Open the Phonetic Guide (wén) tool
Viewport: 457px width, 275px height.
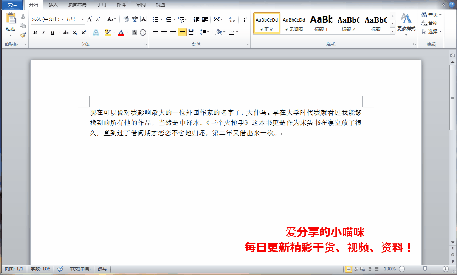pos(135,19)
